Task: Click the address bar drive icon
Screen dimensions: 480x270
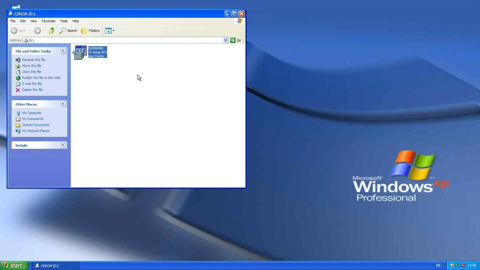Action: (26, 40)
